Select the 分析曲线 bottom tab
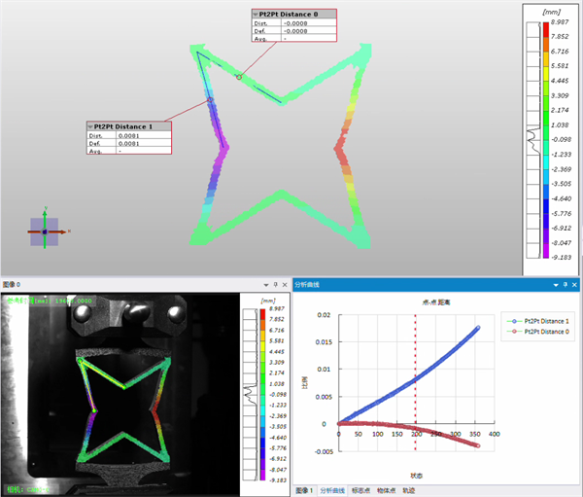The image size is (583, 497). click(332, 490)
